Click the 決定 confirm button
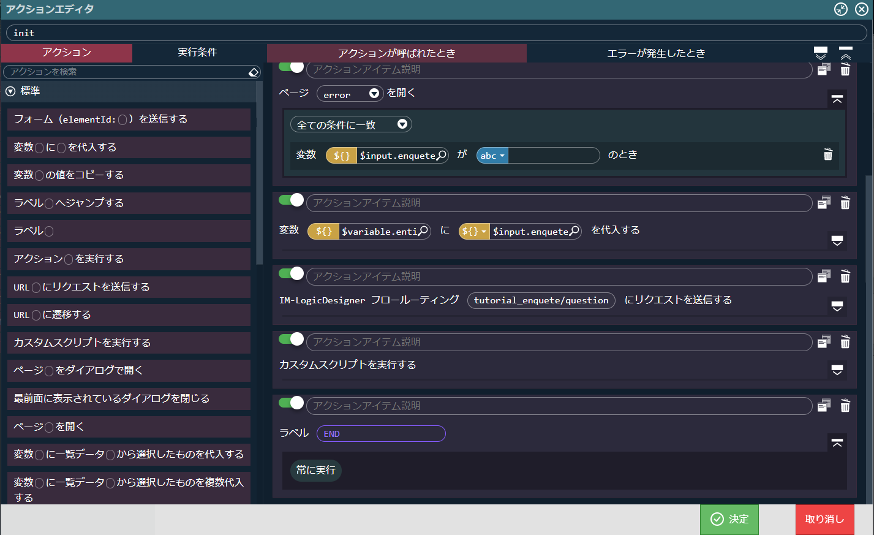This screenshot has height=535, width=874. coord(729,519)
